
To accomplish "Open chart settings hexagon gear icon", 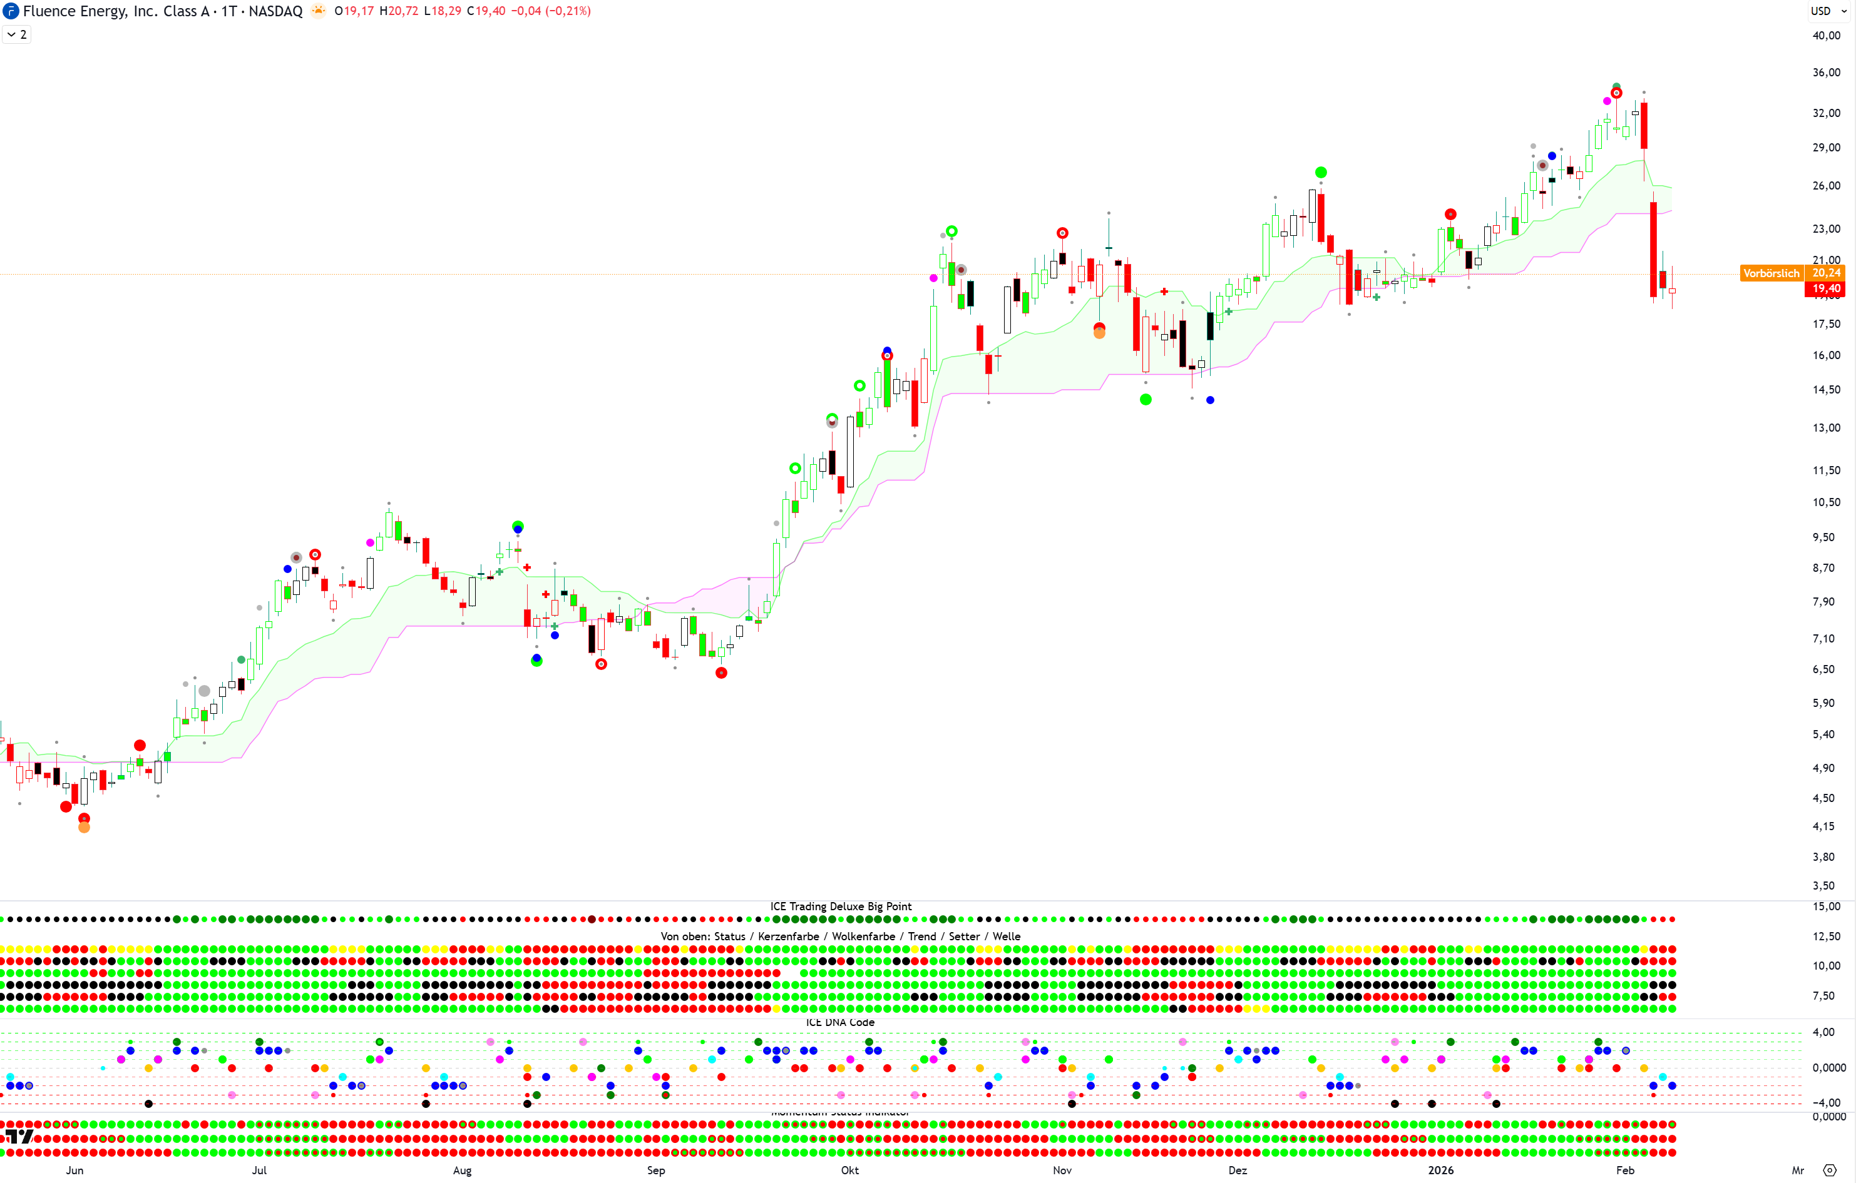I will pyautogui.click(x=1830, y=1170).
